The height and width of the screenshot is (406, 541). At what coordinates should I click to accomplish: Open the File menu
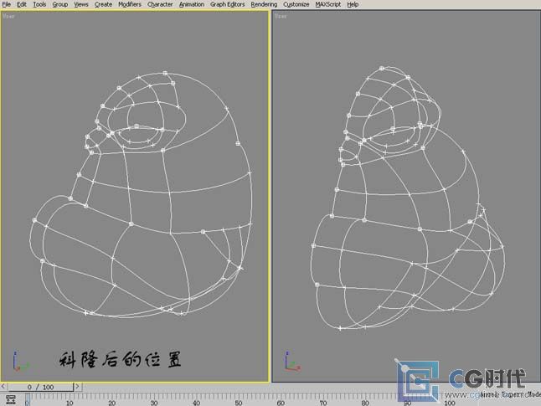[6, 4]
